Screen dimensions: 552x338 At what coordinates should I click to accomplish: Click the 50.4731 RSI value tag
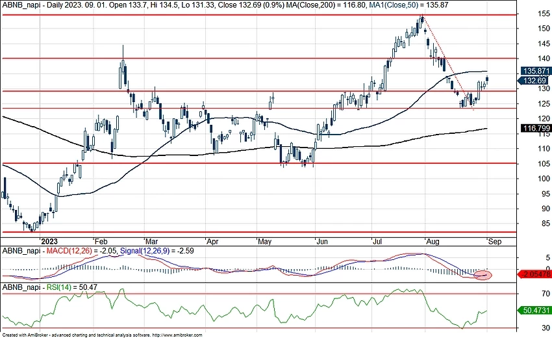[x=536, y=310]
